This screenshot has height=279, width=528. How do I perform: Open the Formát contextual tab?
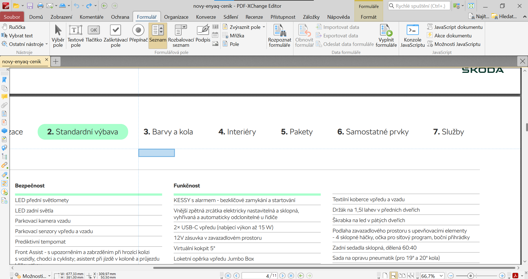point(369,17)
